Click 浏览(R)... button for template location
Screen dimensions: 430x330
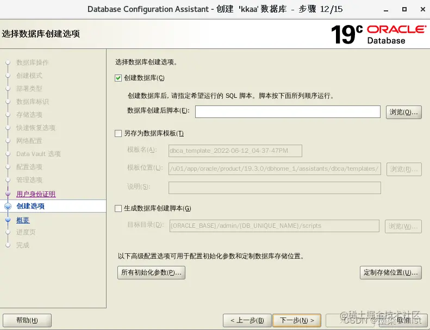click(404, 169)
